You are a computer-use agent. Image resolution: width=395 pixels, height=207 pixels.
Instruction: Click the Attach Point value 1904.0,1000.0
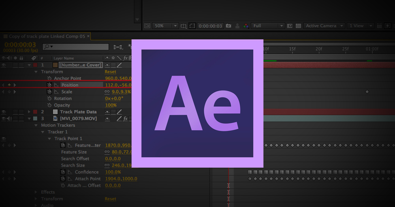point(121,179)
